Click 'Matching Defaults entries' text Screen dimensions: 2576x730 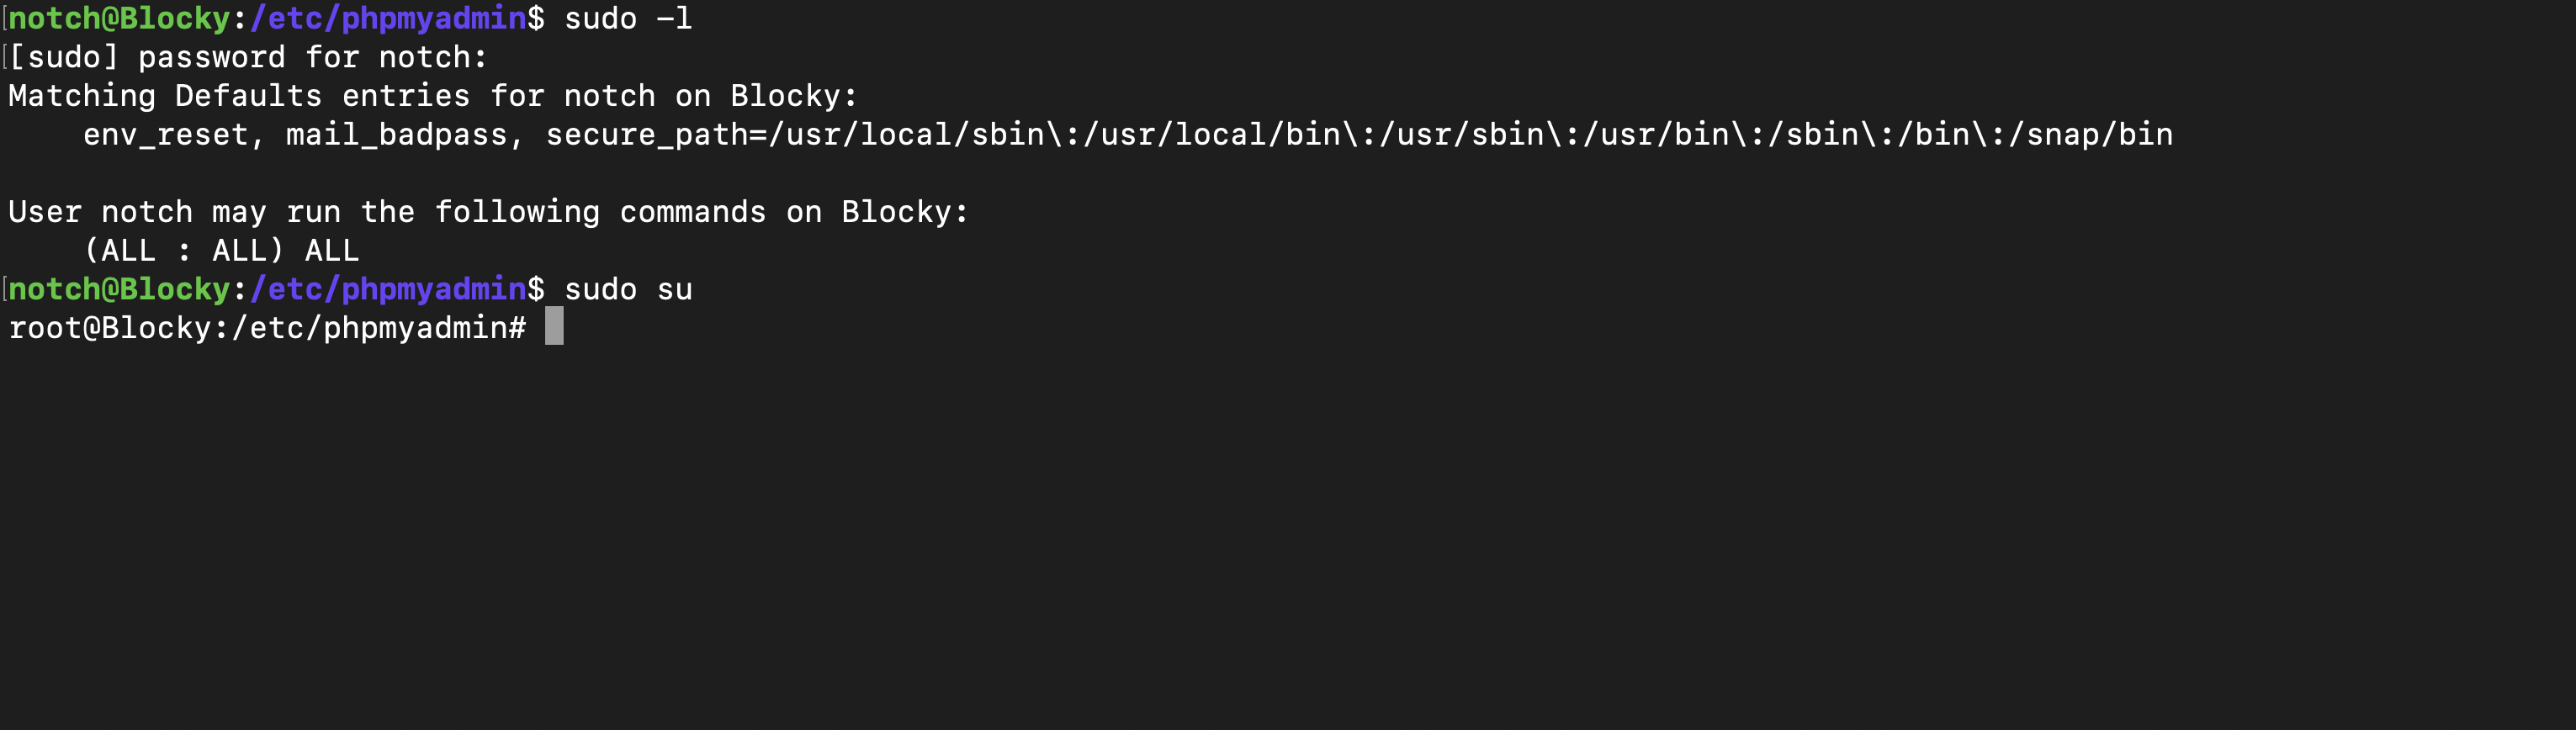click(x=239, y=96)
